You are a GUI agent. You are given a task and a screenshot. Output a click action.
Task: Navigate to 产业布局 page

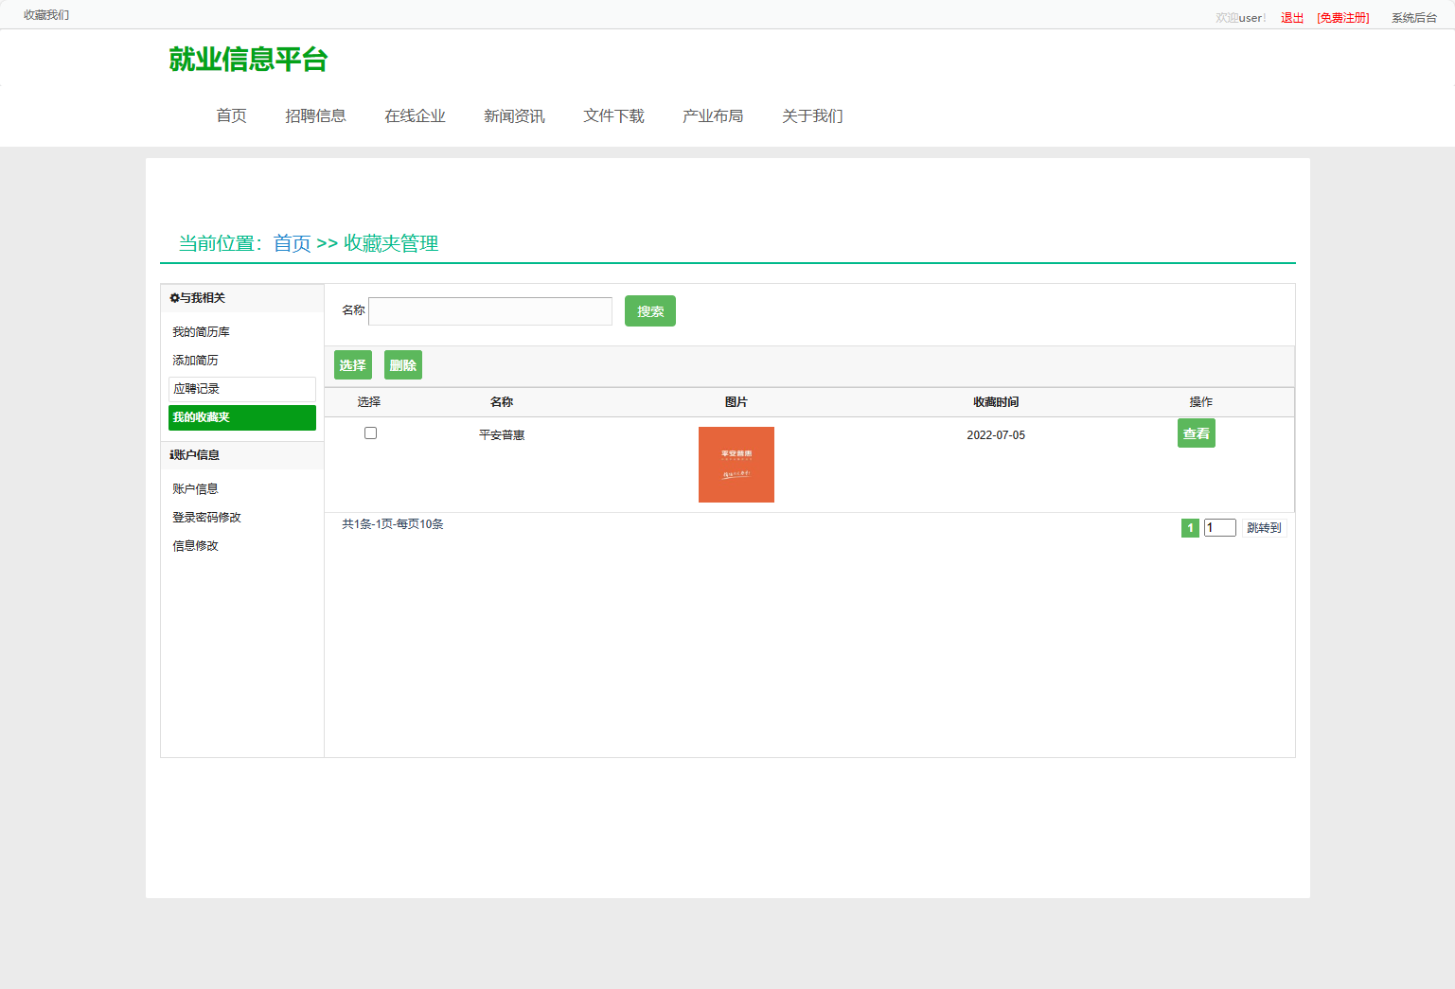click(713, 115)
